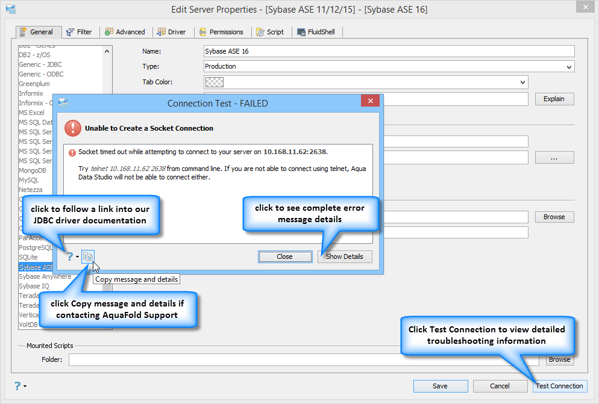The width and height of the screenshot is (599, 404).
Task: Click the Name input field
Action: 389,51
